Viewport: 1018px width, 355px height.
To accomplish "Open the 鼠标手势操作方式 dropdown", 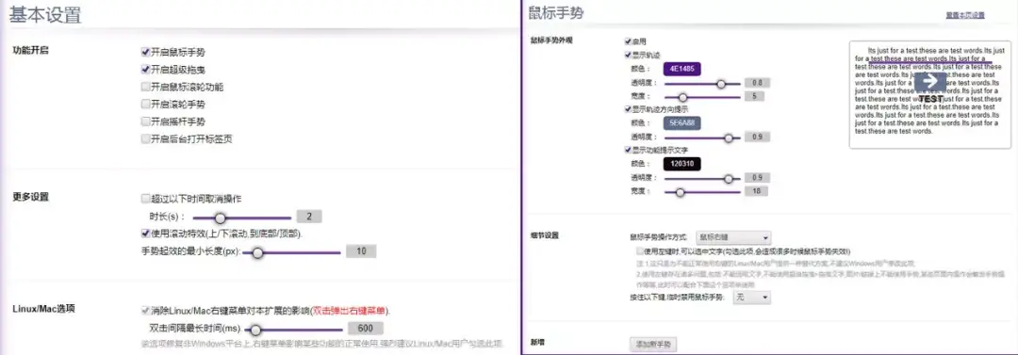I will click(x=733, y=238).
